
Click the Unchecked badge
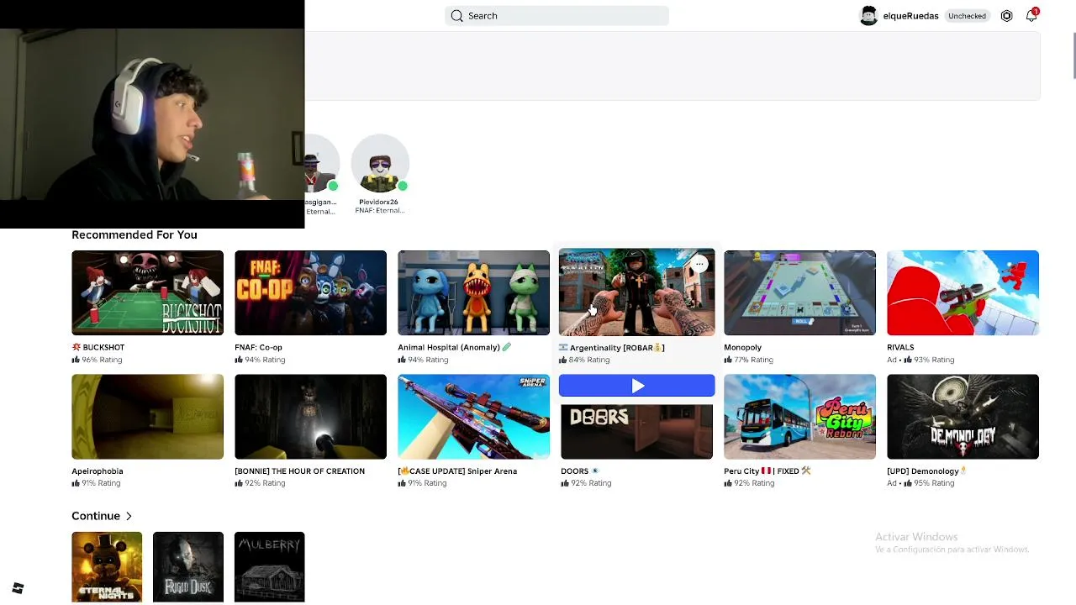pos(967,16)
